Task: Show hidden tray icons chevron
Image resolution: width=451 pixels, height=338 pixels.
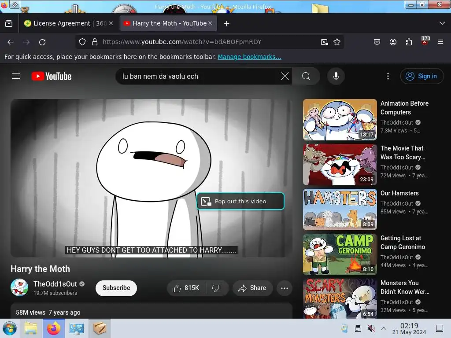Action: (384, 328)
